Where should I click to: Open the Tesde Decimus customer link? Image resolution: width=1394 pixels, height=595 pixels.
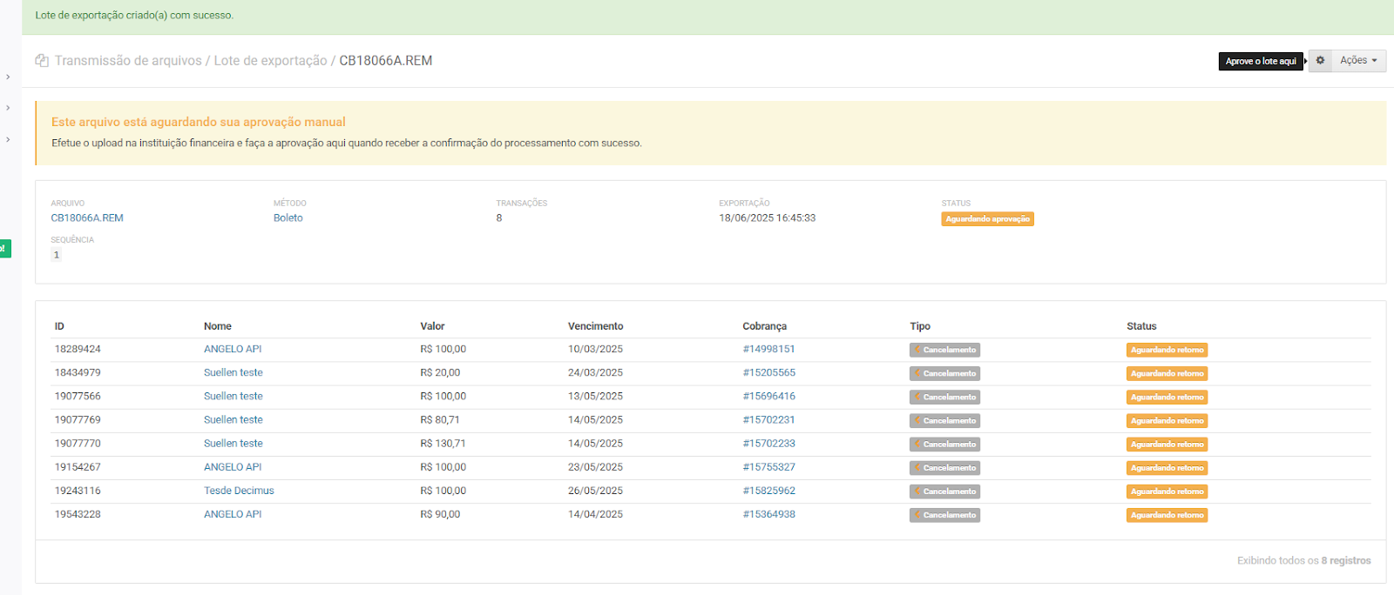[x=239, y=491]
